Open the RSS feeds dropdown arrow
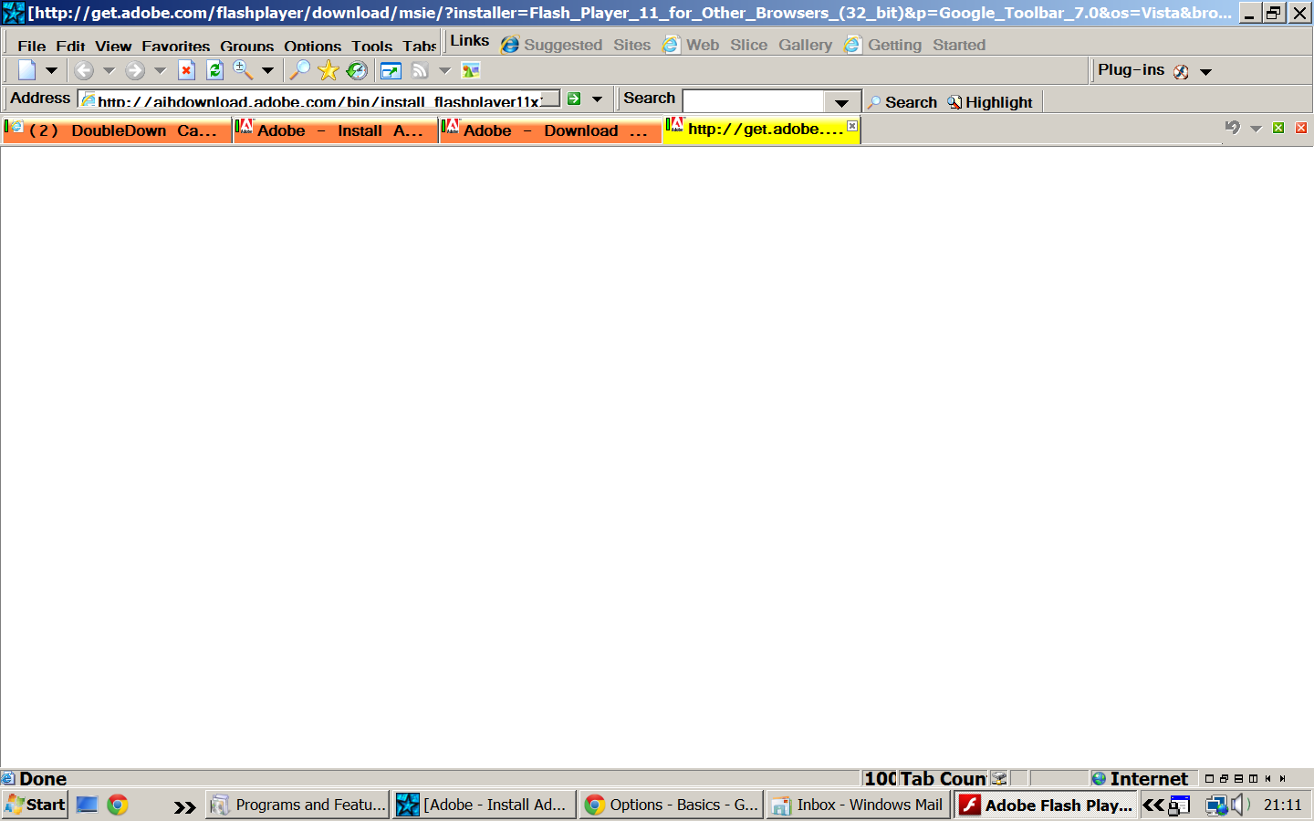 (444, 70)
